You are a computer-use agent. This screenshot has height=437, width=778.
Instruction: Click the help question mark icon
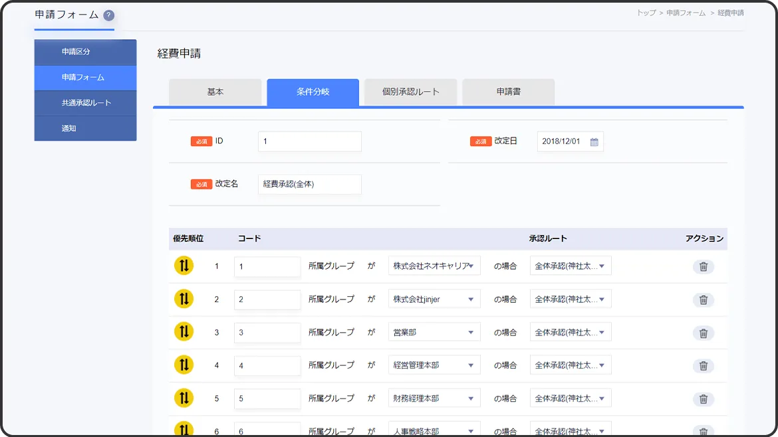pos(109,15)
